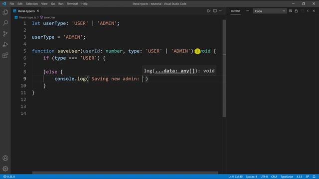Click 'number' type on line 5
This screenshot has width=319, height=179.
[x=114, y=51]
